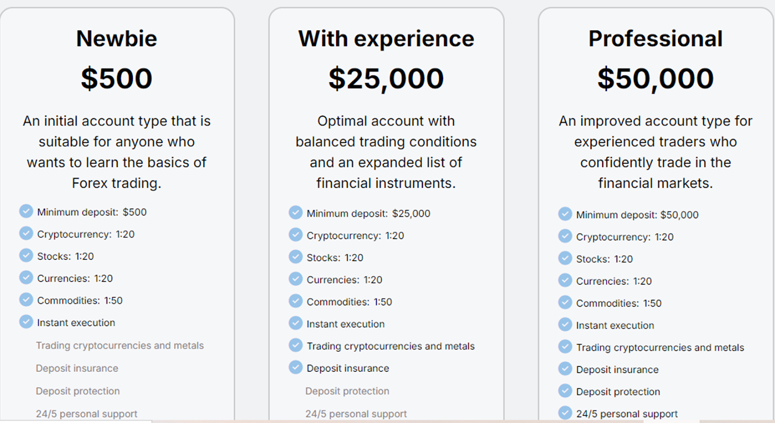
Task: Click the $50,000 price text
Action: click(x=655, y=78)
